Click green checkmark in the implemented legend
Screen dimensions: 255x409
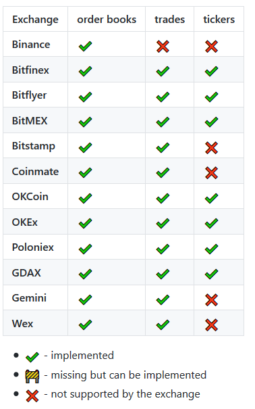coord(32,356)
